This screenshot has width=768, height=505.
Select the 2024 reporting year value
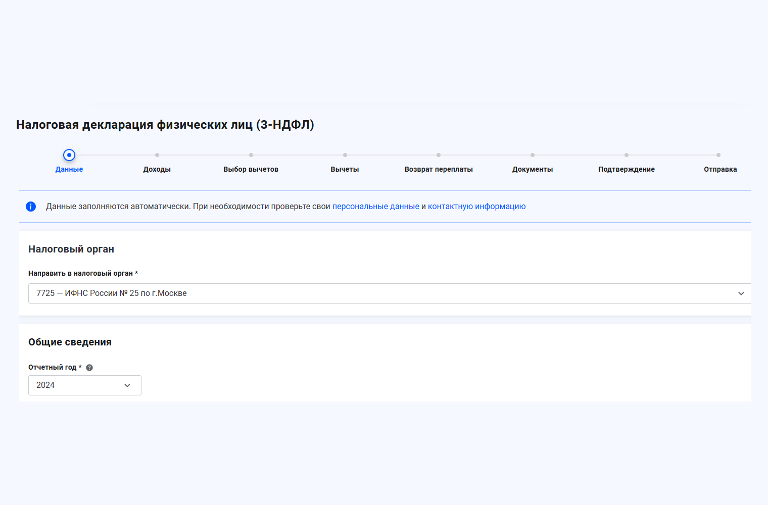pos(45,385)
